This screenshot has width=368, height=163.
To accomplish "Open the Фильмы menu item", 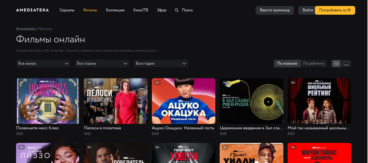I will pos(90,10).
